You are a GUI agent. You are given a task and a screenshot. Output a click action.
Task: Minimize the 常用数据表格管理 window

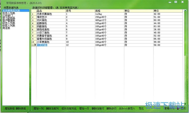point(170,2)
